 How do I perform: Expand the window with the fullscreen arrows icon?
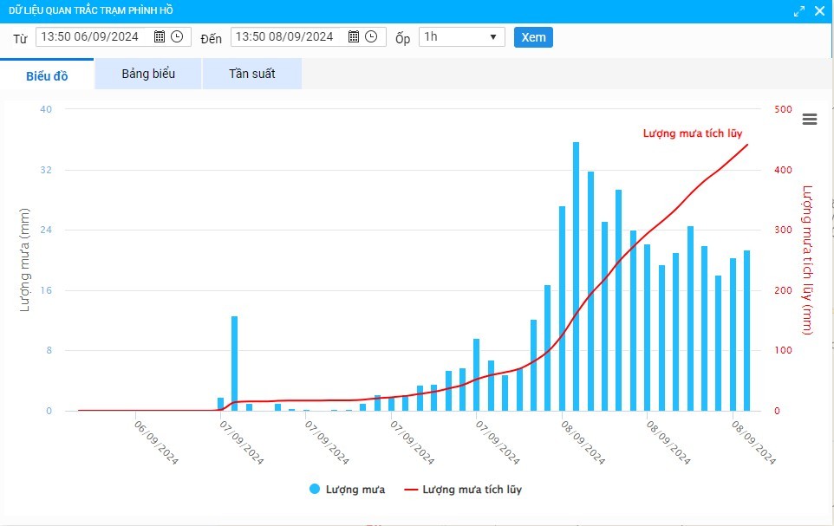pyautogui.click(x=799, y=10)
